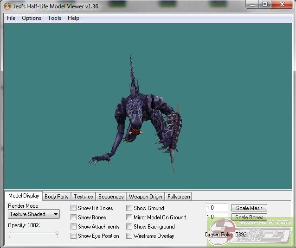Adjust the Opacity slider handle
The height and width of the screenshot is (248, 296).
click(57, 234)
